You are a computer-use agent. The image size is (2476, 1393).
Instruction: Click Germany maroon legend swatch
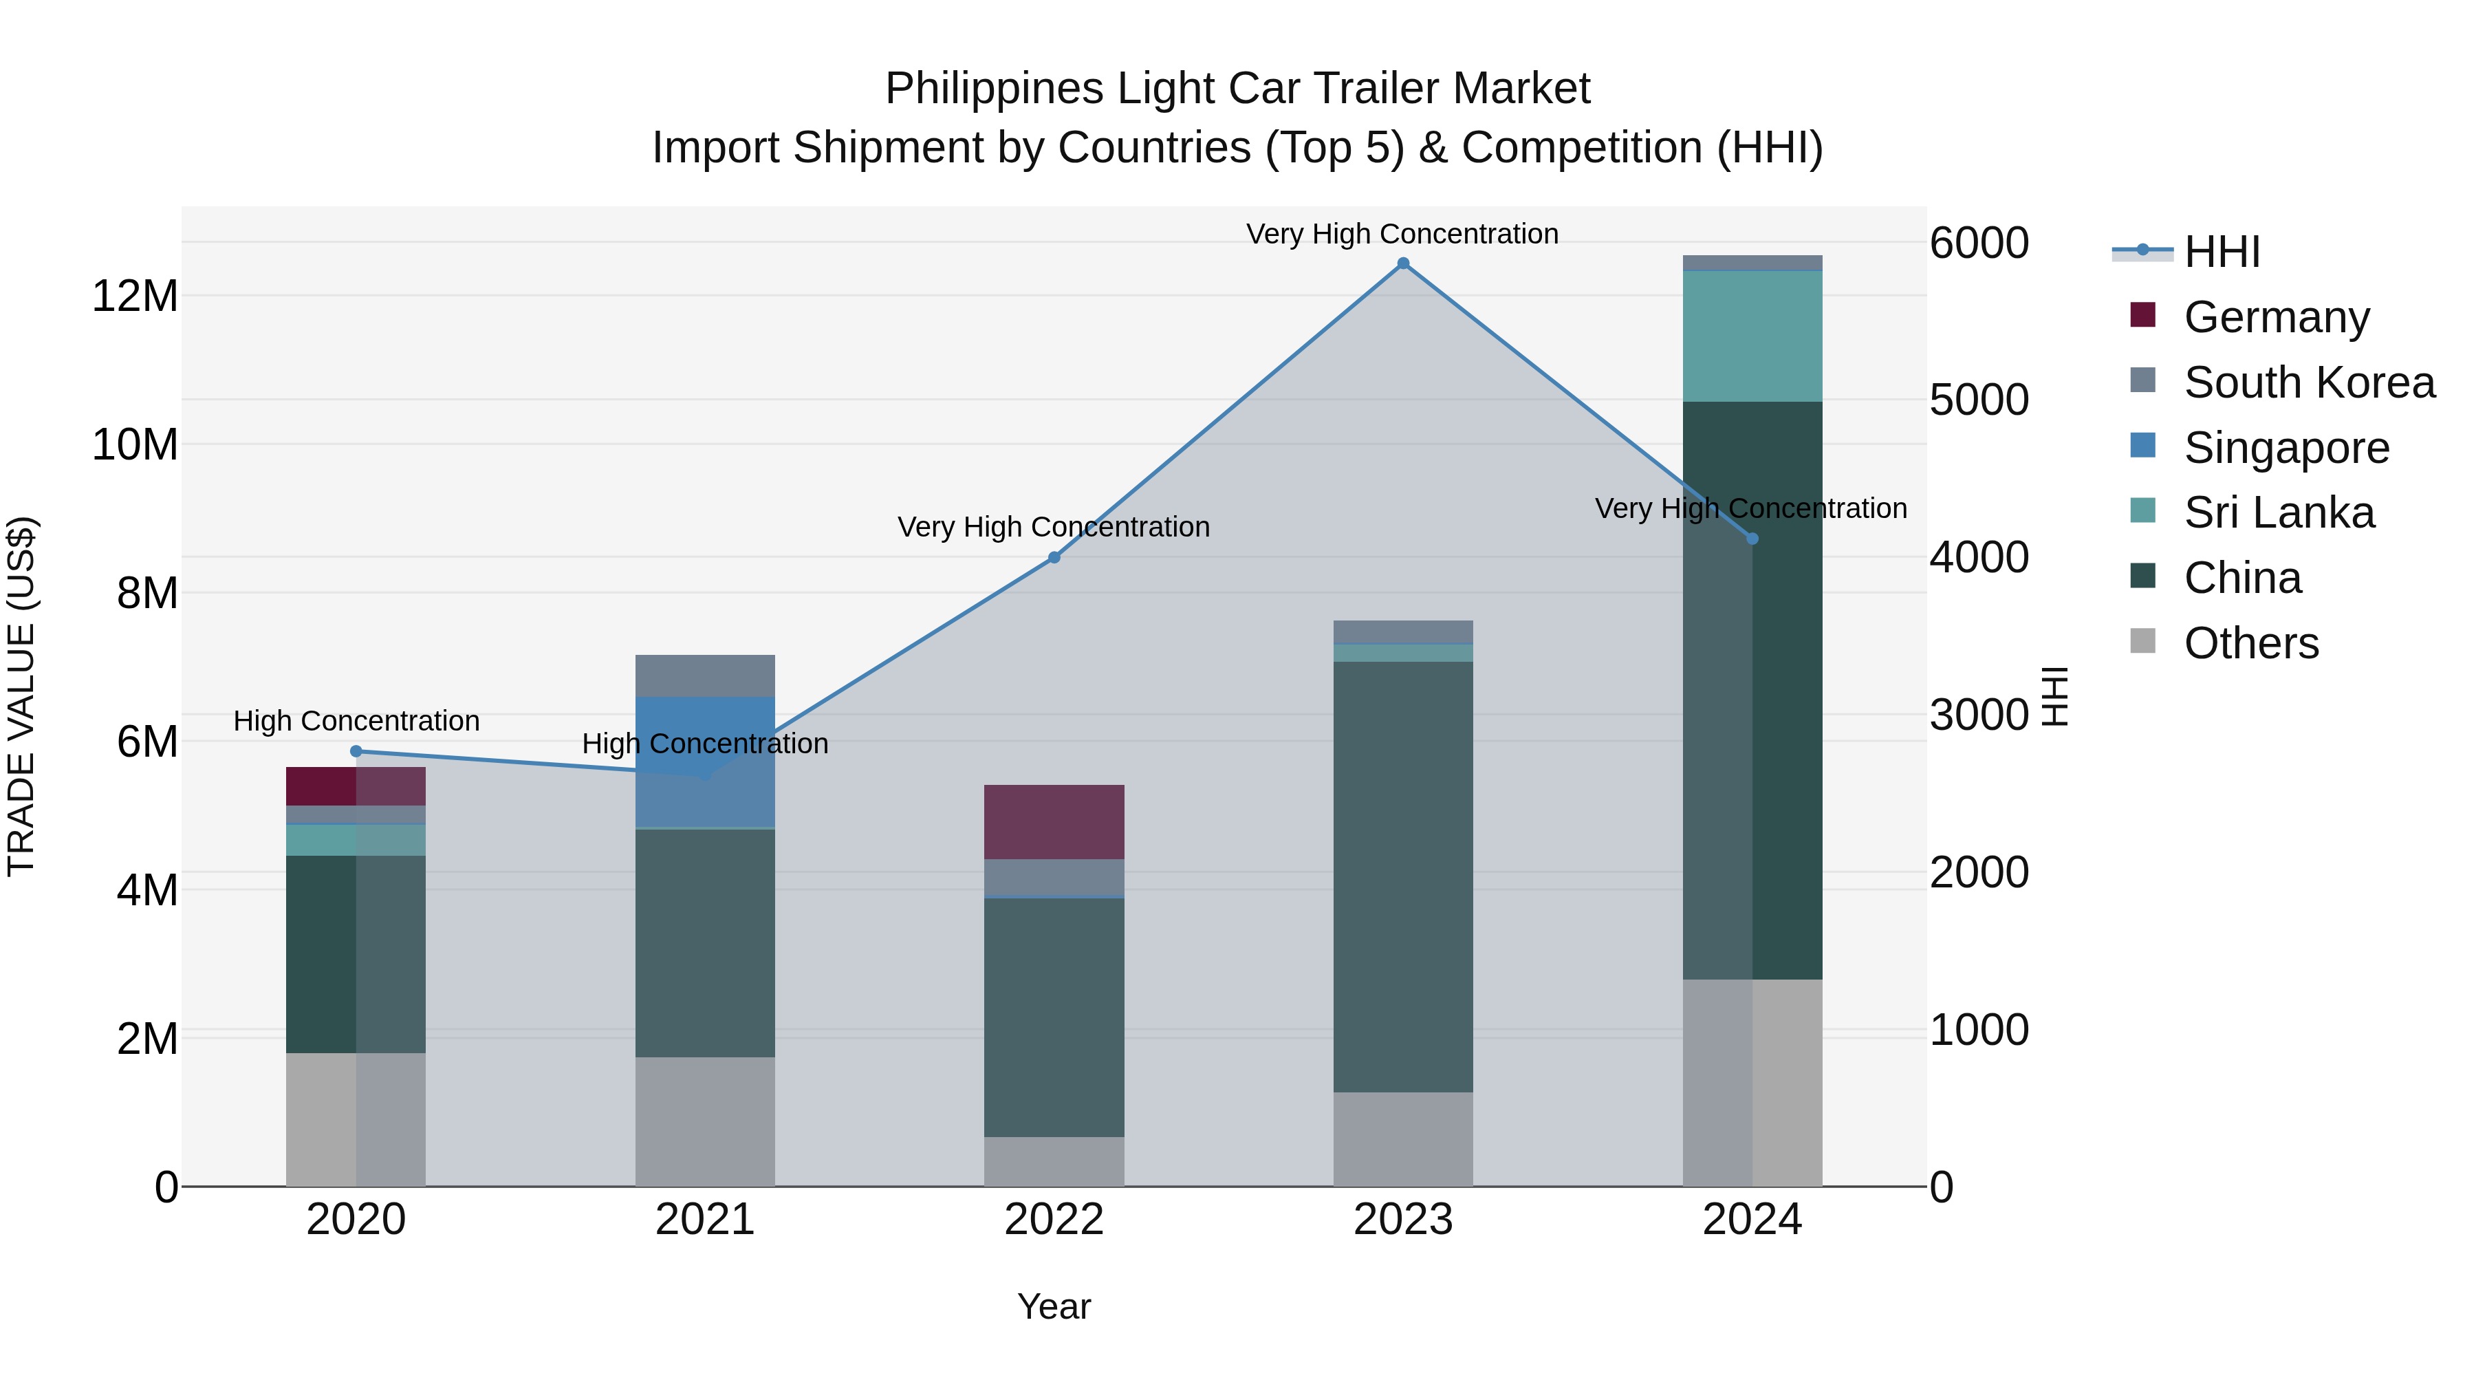[2142, 314]
